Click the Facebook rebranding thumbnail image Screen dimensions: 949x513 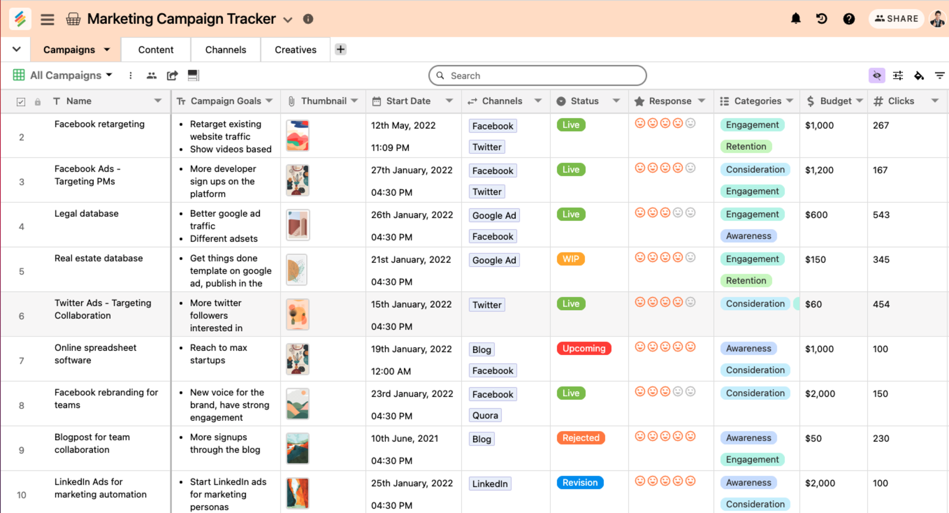click(x=297, y=404)
